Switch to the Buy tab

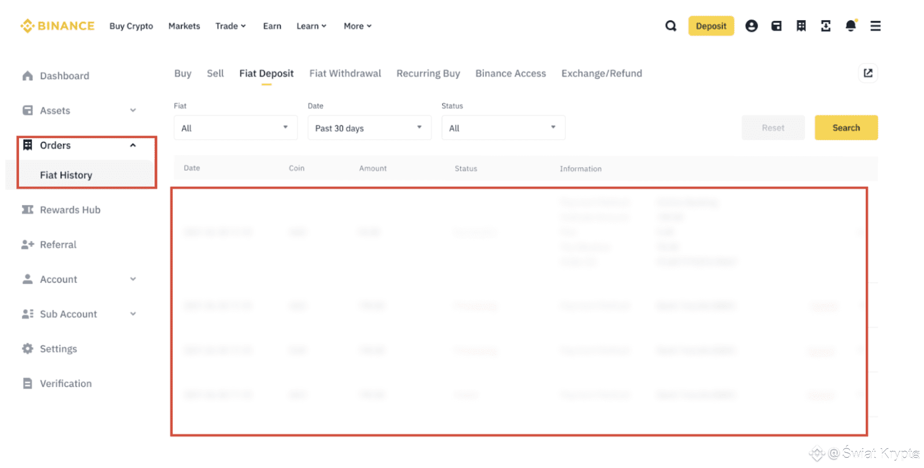point(182,73)
